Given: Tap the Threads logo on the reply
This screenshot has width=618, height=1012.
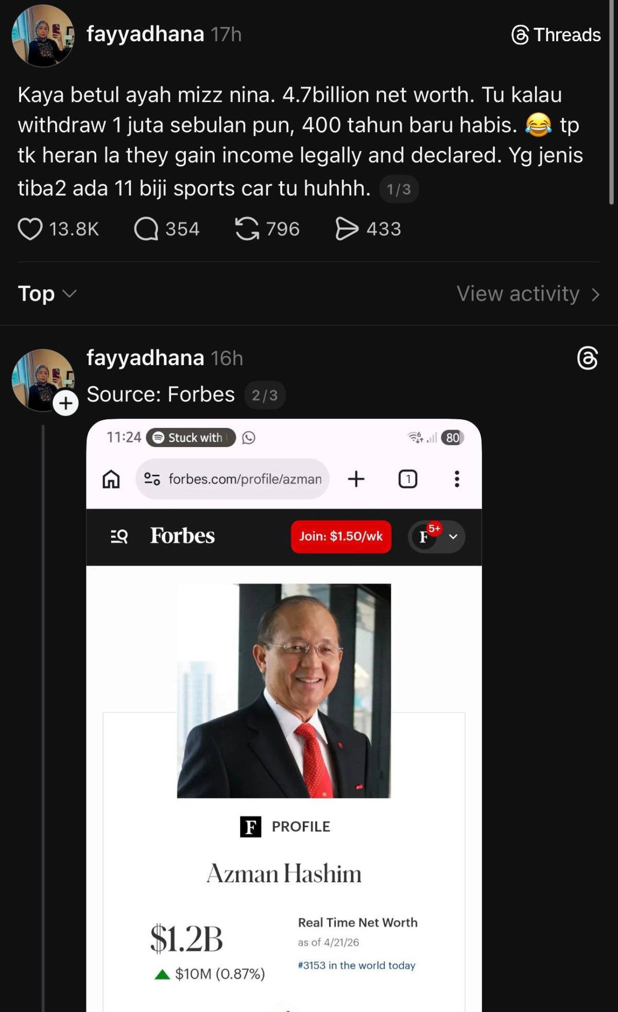Looking at the screenshot, I should (x=587, y=358).
